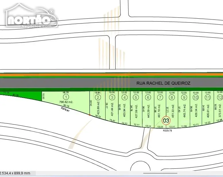Select the 451.33 m2 lot area text

173,111
